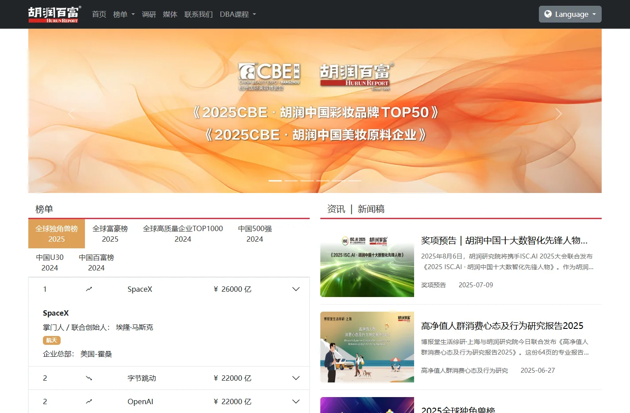Go to previous carousel slide arrow
This screenshot has width=630, height=413.
click(71, 114)
